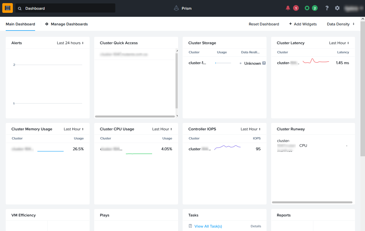Click the Prism logo icon
This screenshot has height=231, width=365.
pyautogui.click(x=176, y=8)
